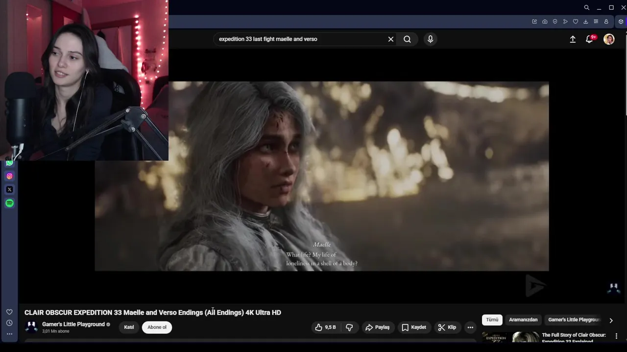Click the send/flow arrow icon in toolbar
This screenshot has height=352, width=627.
(x=565, y=22)
